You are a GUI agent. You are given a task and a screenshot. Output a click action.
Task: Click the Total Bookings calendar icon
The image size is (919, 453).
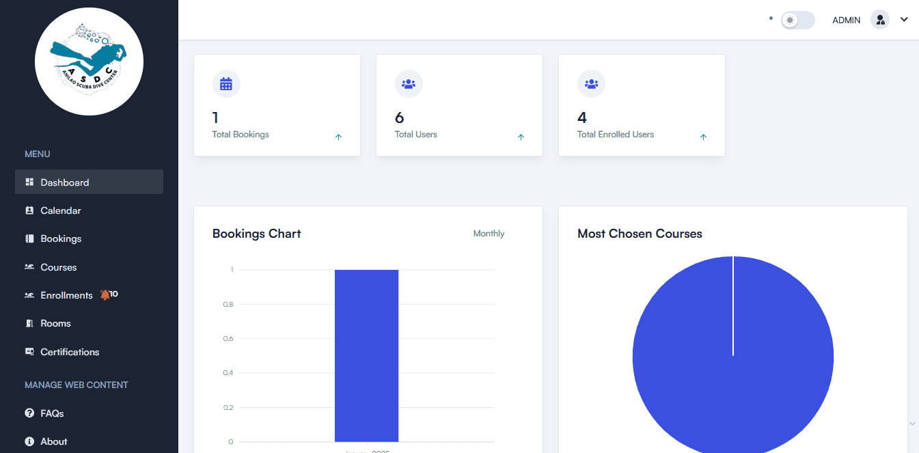[226, 84]
